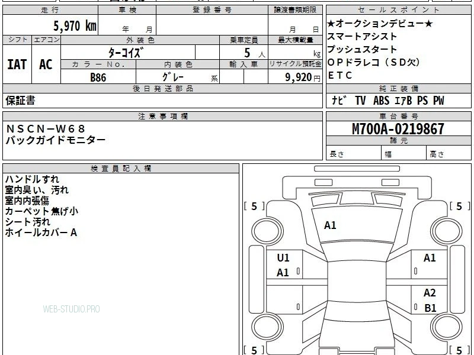Click the seating capacity 5 人

(255, 53)
